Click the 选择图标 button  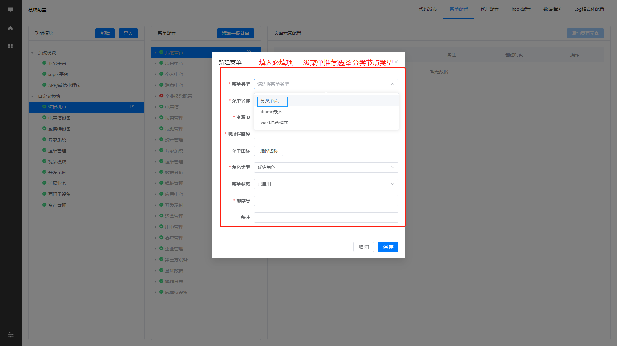tap(269, 151)
